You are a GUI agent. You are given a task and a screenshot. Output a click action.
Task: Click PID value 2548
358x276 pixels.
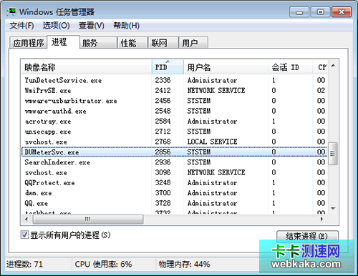click(163, 111)
